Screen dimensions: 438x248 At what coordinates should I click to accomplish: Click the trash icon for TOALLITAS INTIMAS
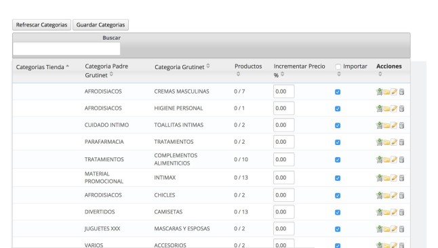401,125
